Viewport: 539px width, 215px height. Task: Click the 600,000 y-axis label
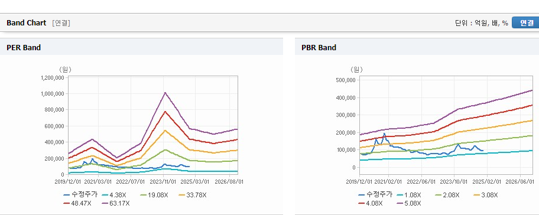click(55, 126)
